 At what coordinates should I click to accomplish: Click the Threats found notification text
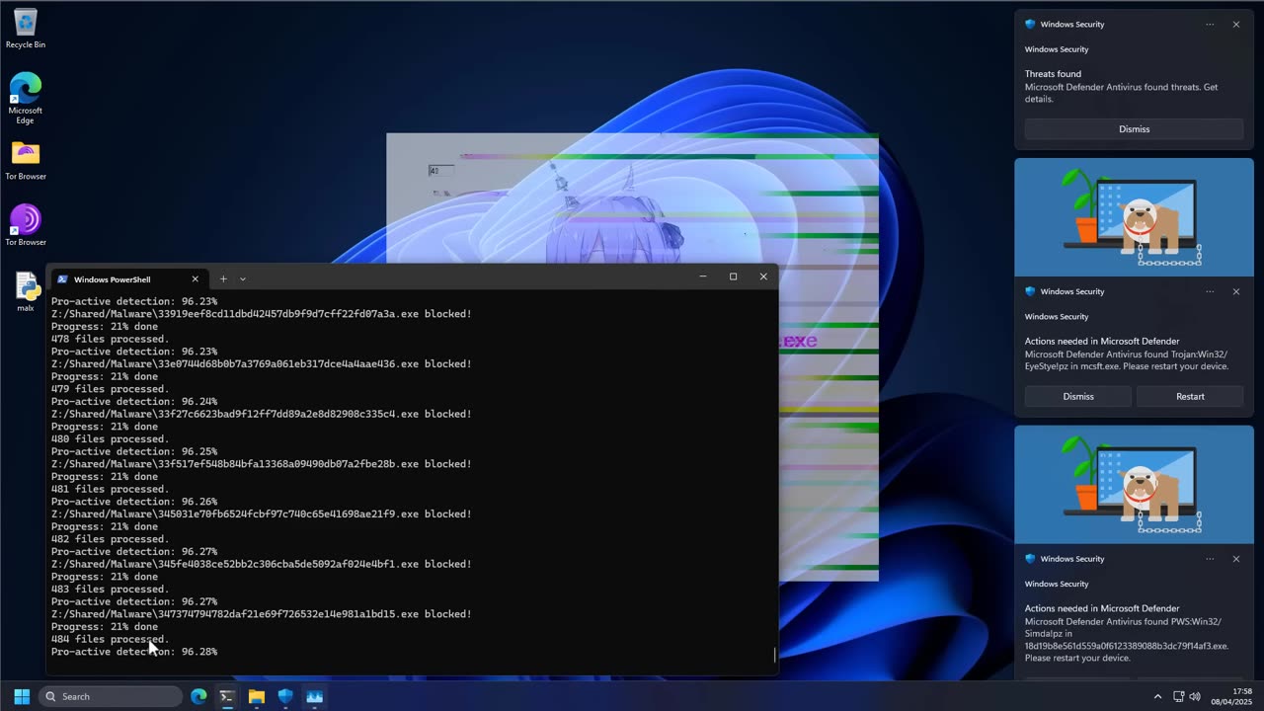[x=1121, y=87]
